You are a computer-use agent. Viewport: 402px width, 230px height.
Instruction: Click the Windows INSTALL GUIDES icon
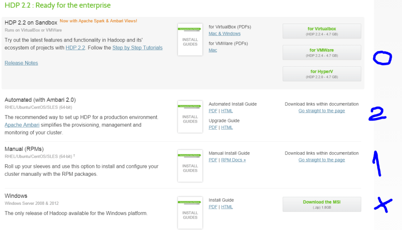tap(190, 212)
